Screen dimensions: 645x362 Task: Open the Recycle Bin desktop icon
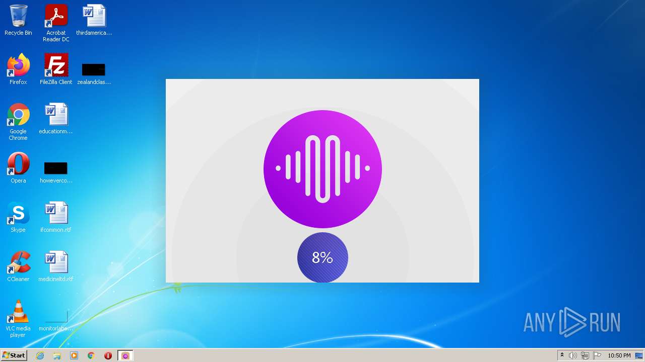[x=18, y=20]
